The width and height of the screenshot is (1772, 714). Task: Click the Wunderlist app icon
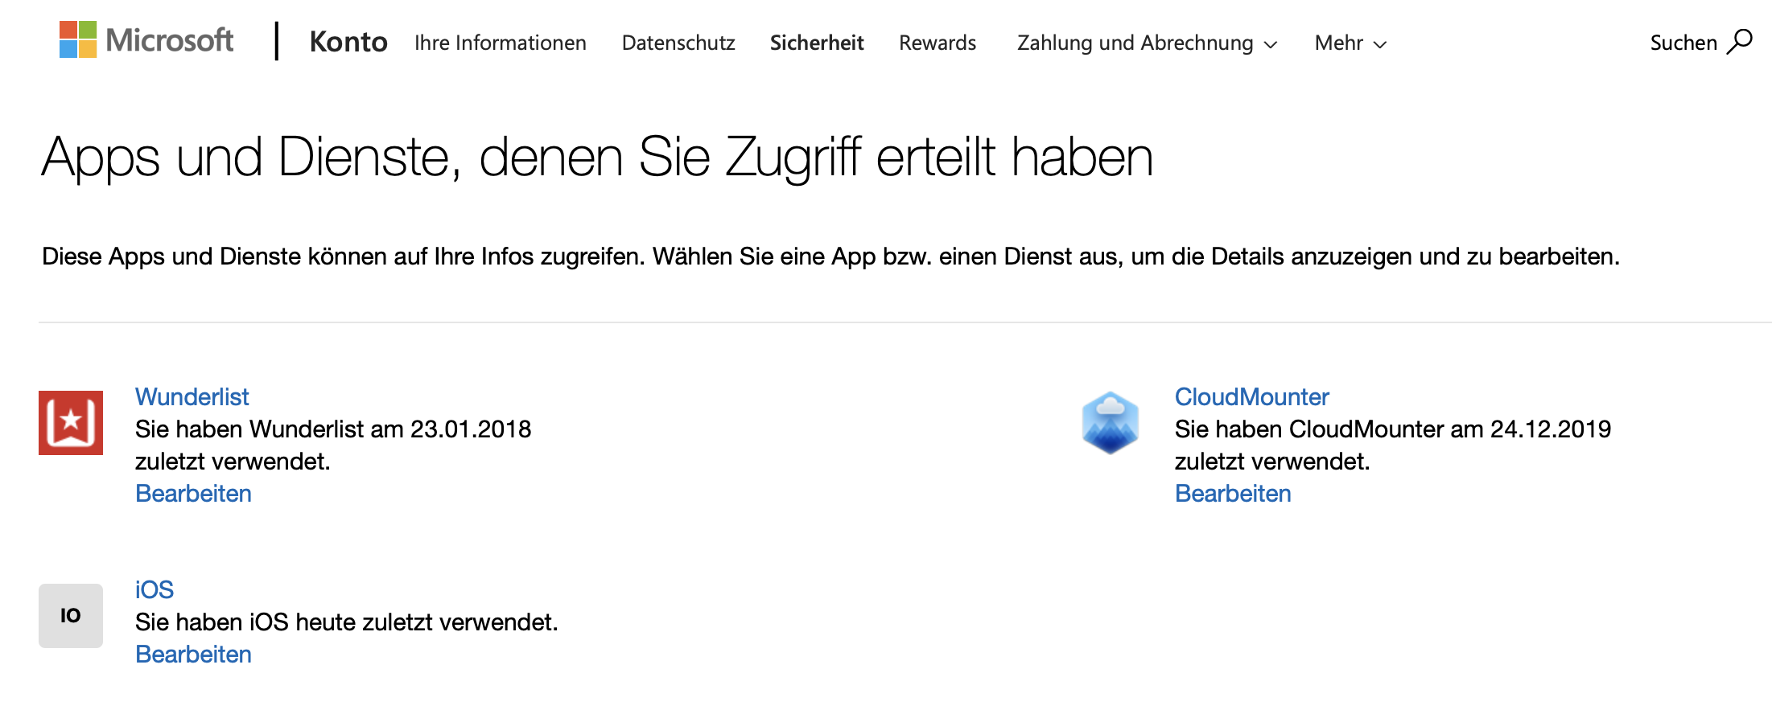point(71,423)
